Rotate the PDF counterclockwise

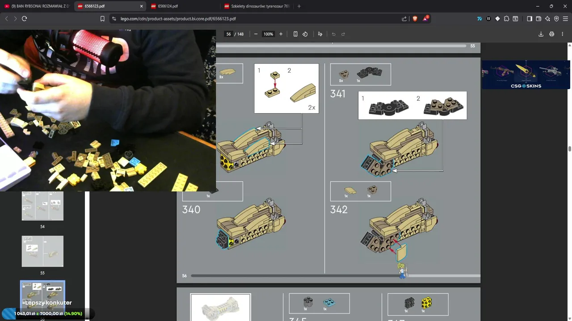click(x=305, y=34)
